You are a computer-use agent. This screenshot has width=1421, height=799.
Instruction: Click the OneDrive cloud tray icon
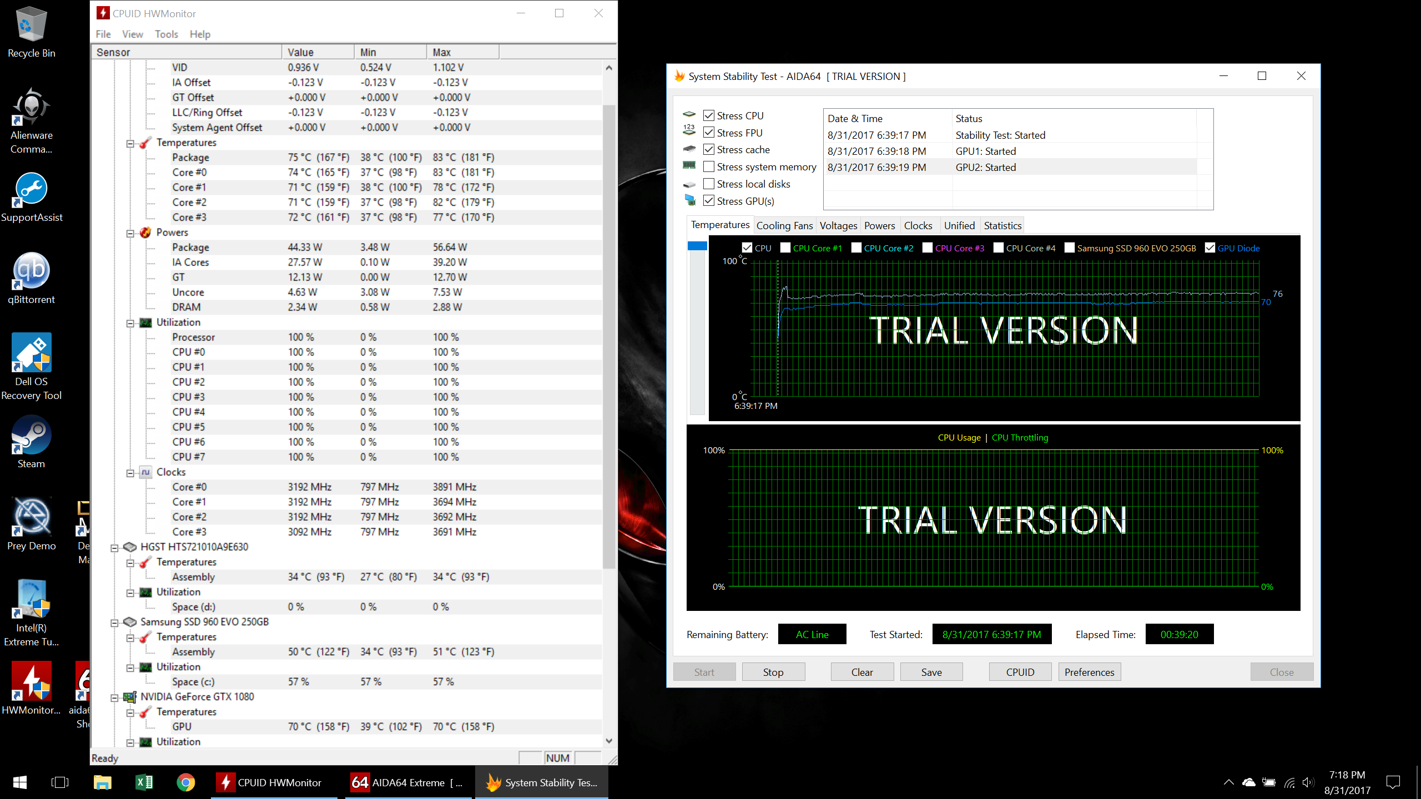[1249, 782]
